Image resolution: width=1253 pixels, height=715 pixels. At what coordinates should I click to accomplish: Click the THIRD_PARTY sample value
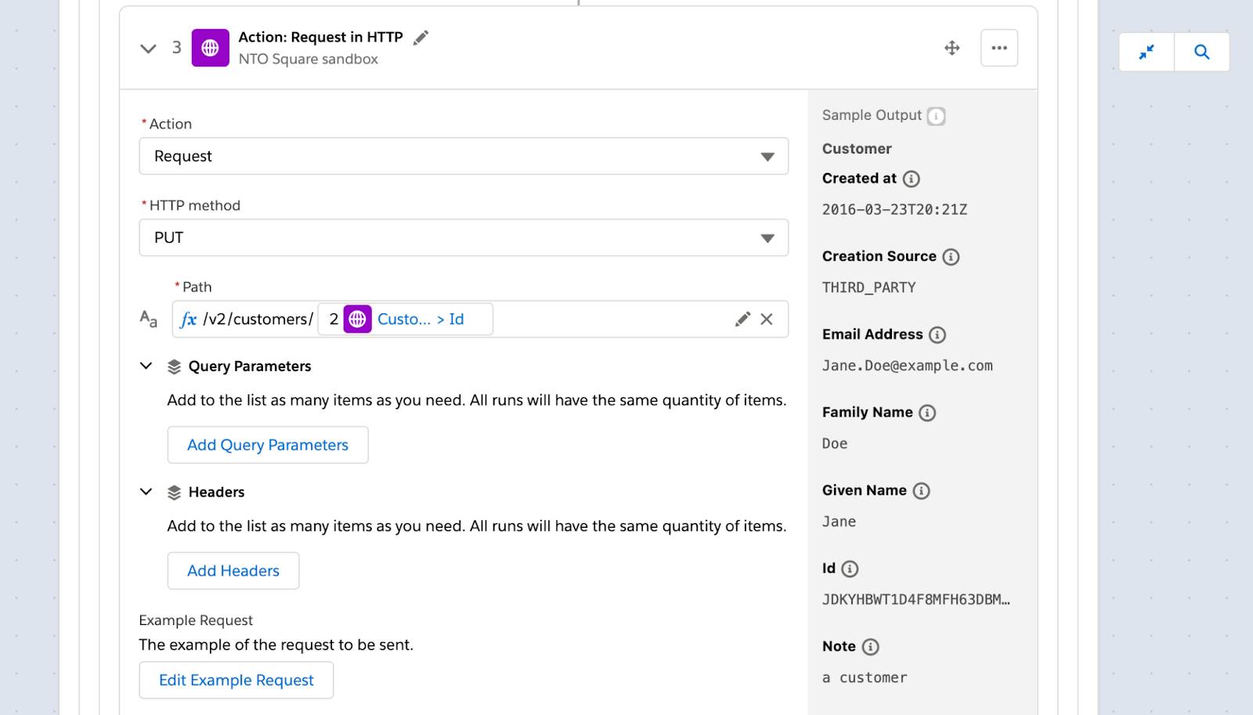click(x=868, y=287)
